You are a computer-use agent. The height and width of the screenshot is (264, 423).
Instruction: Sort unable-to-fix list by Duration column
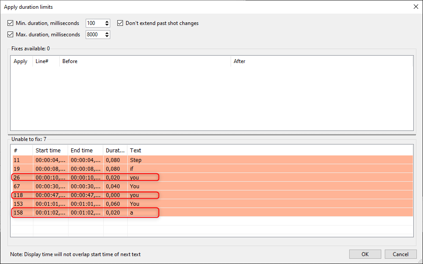coord(115,150)
